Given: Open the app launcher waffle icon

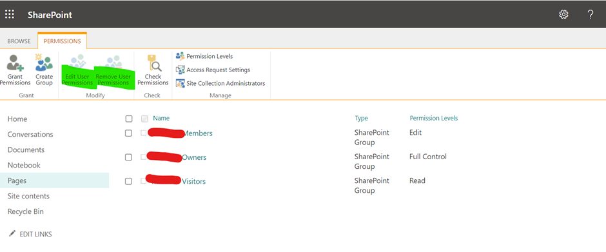Looking at the screenshot, I should tap(9, 15).
